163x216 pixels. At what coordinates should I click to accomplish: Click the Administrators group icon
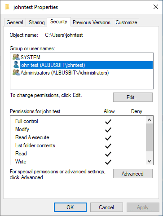coord(16,73)
